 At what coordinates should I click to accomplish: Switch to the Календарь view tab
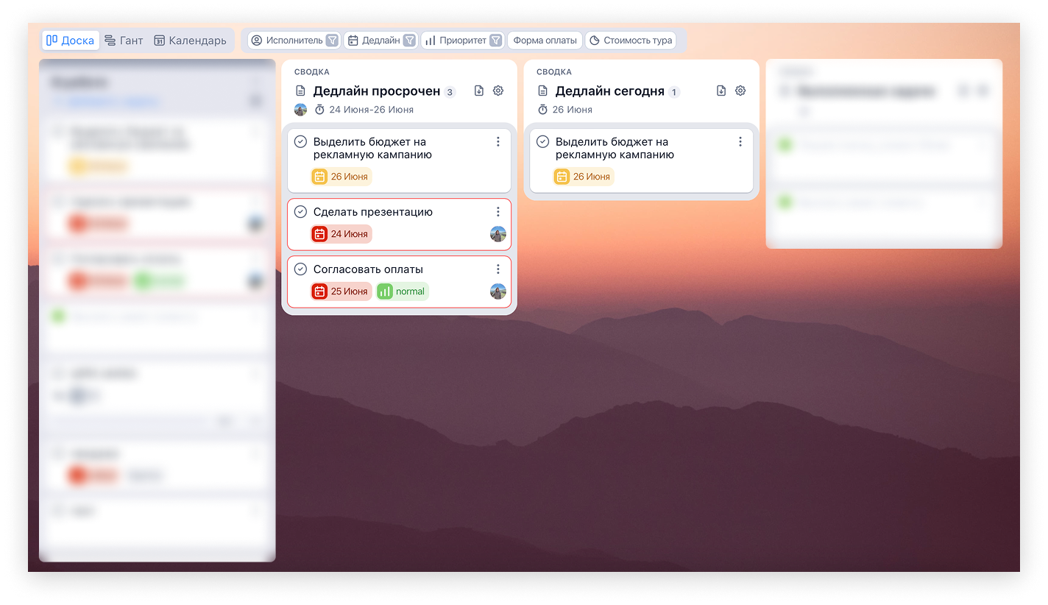pos(190,40)
